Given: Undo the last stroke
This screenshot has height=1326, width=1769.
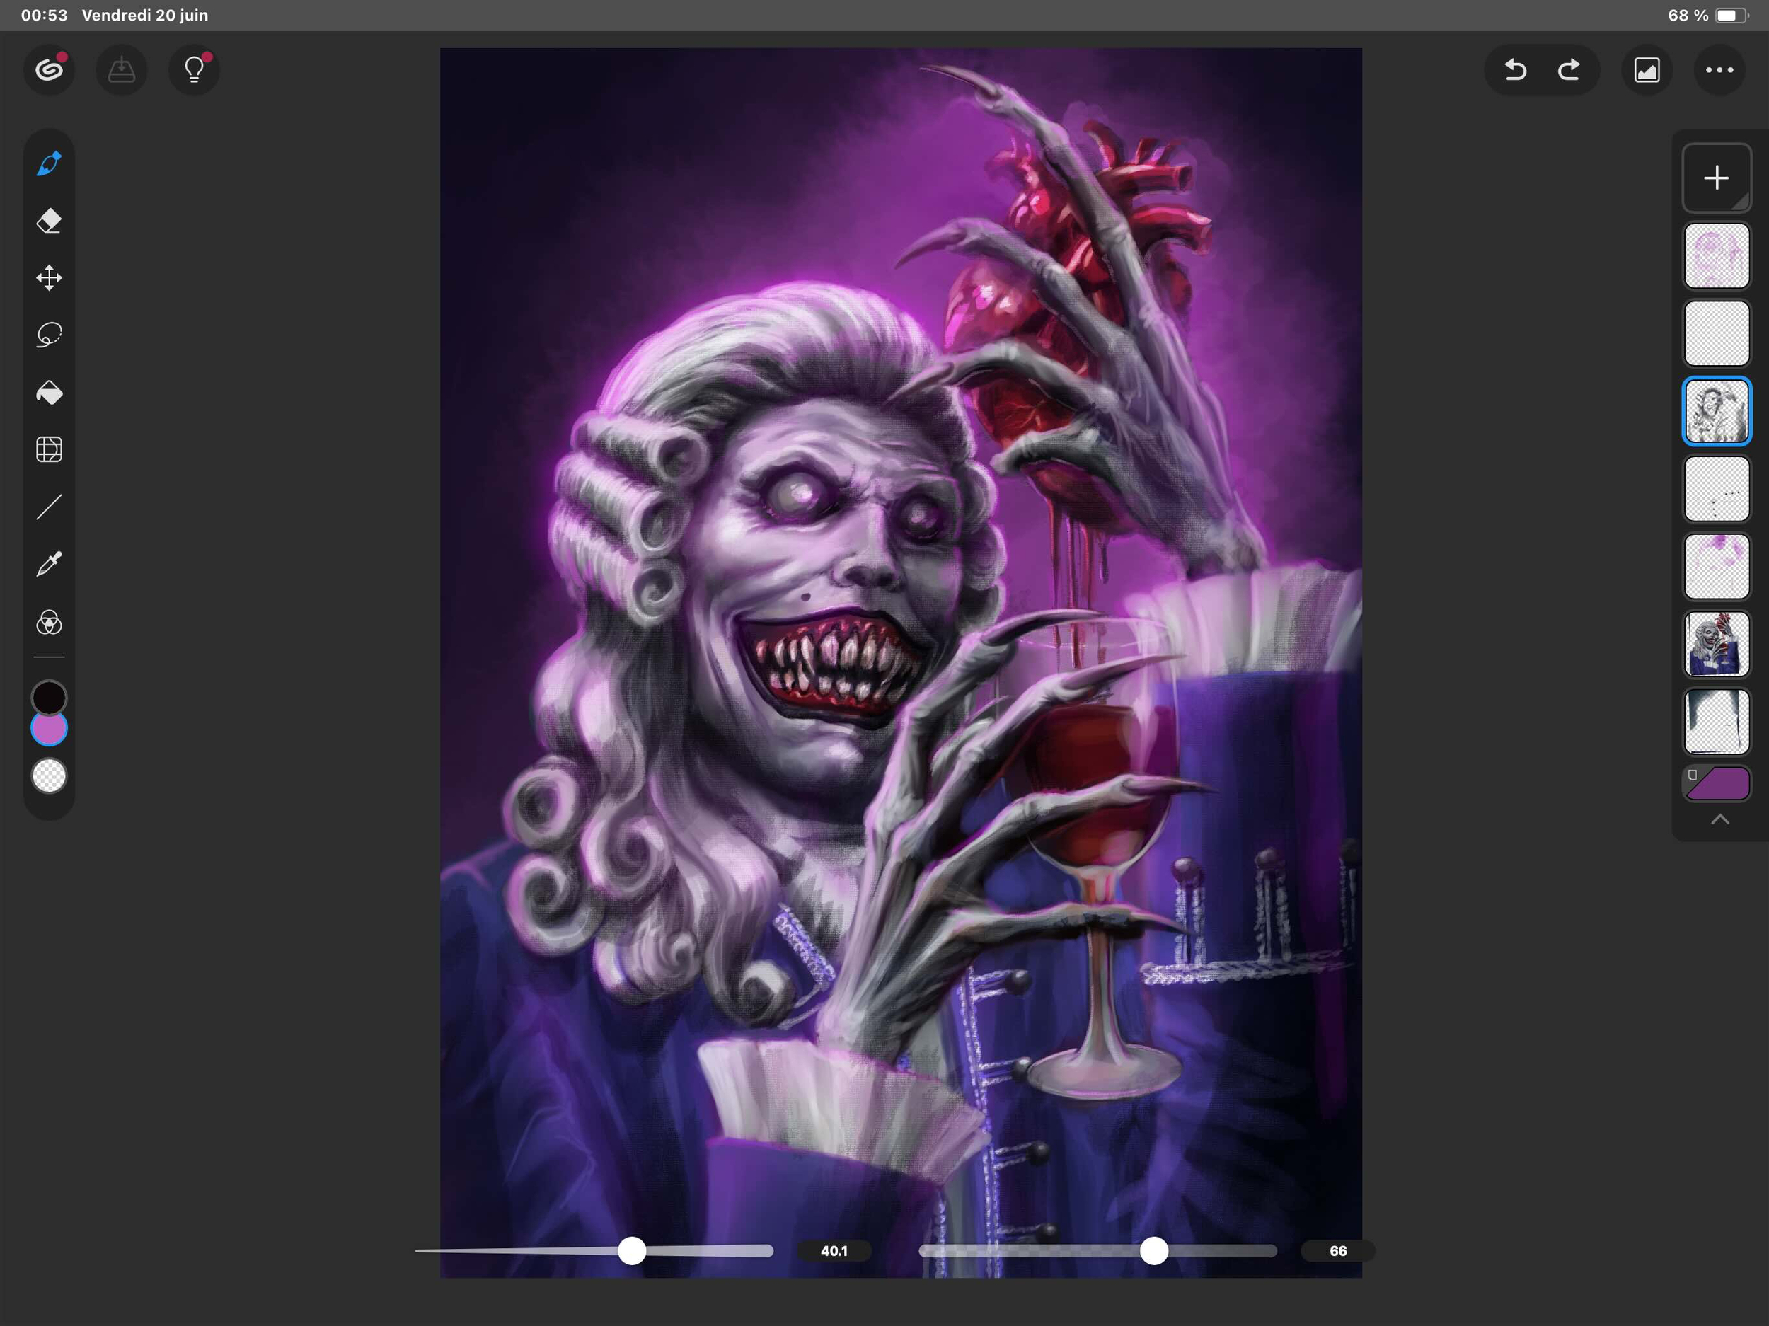Looking at the screenshot, I should [1515, 70].
